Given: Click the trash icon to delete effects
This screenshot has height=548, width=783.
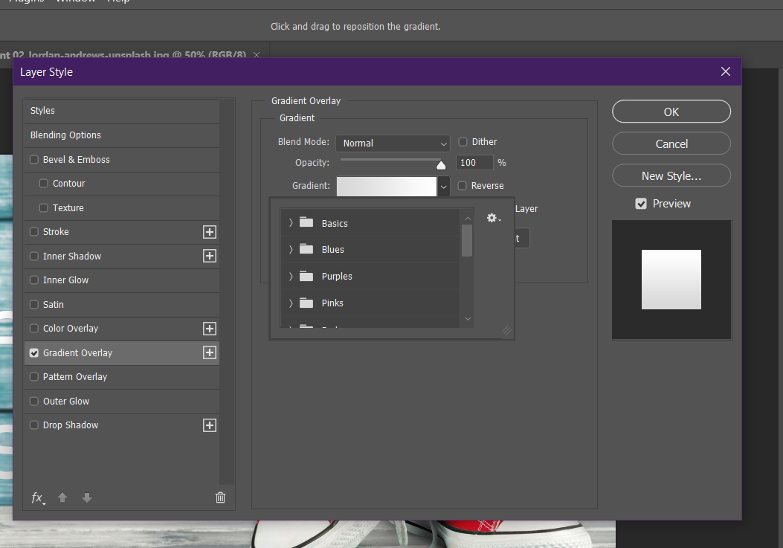Looking at the screenshot, I should coord(220,497).
